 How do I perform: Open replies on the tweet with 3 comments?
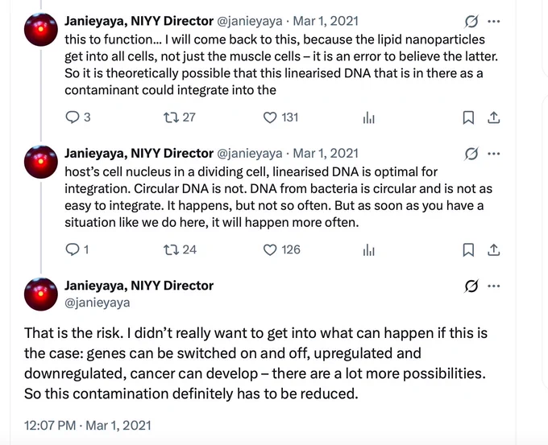pyautogui.click(x=78, y=117)
